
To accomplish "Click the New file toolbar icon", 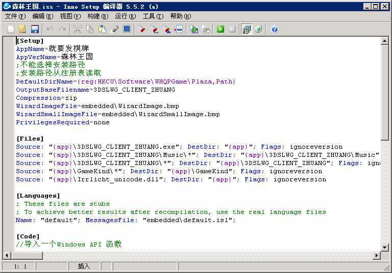I will pos(11,29).
